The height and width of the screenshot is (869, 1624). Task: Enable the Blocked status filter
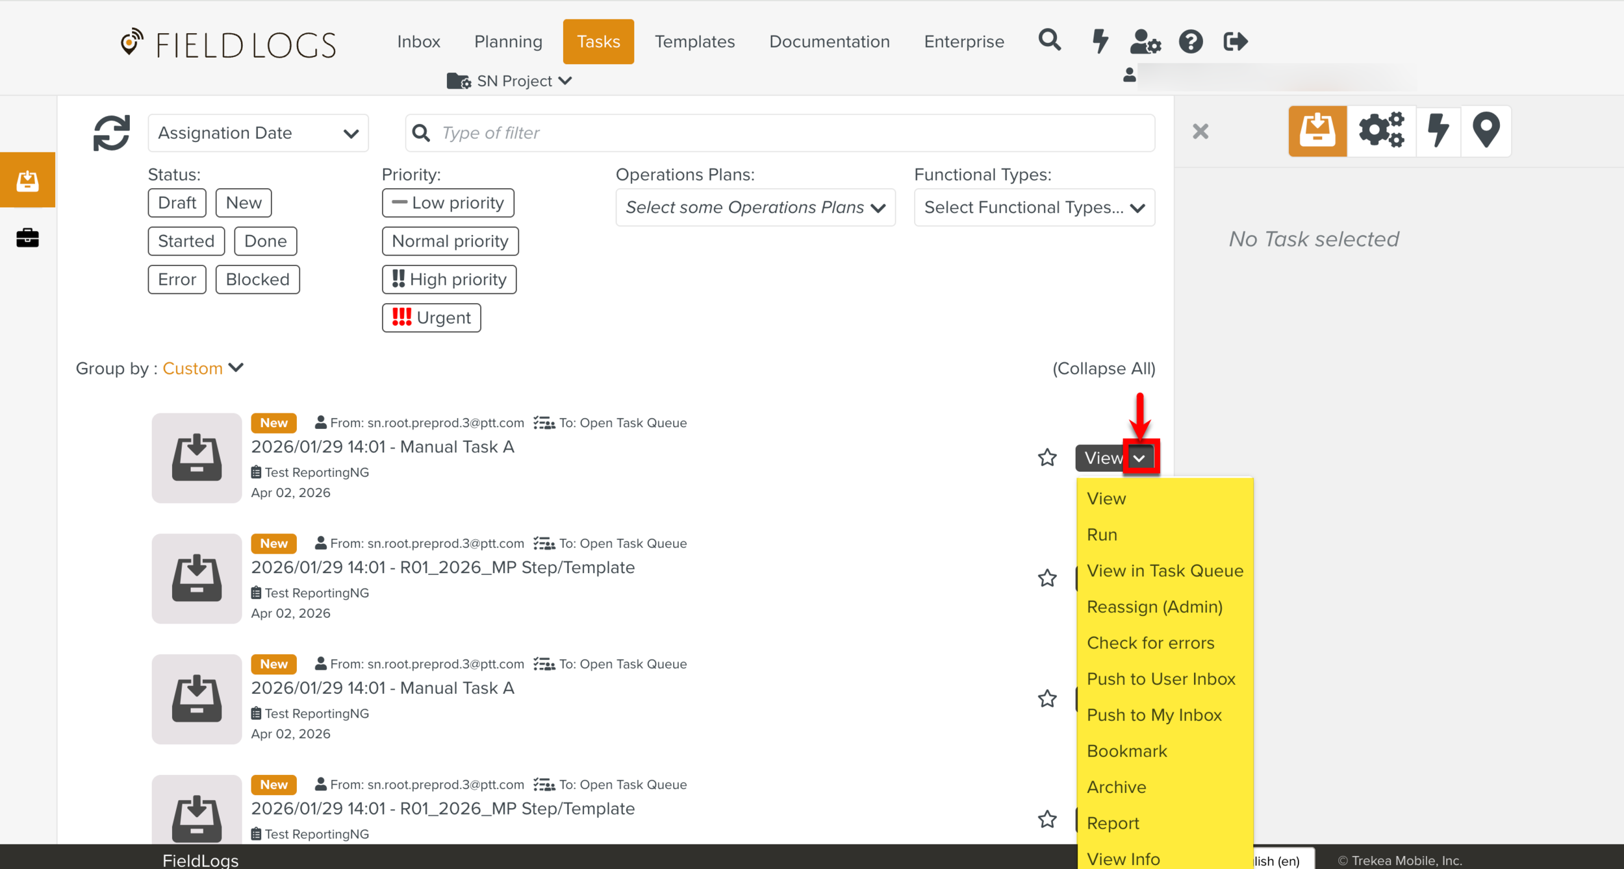pyautogui.click(x=257, y=280)
